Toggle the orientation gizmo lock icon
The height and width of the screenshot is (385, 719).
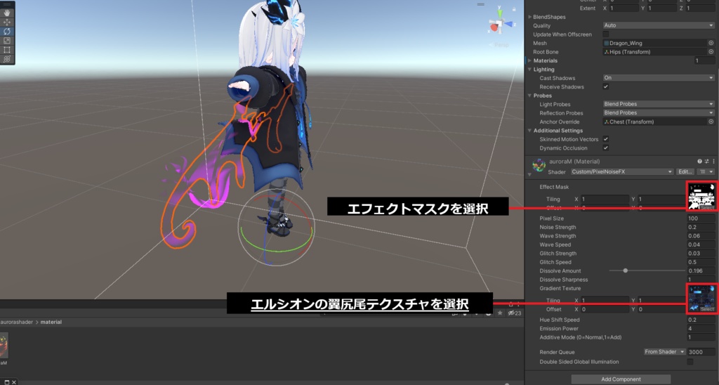514,9
